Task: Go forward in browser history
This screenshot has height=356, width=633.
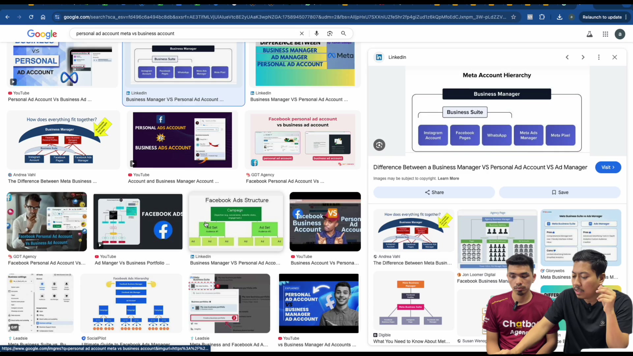Action: pyautogui.click(x=19, y=17)
